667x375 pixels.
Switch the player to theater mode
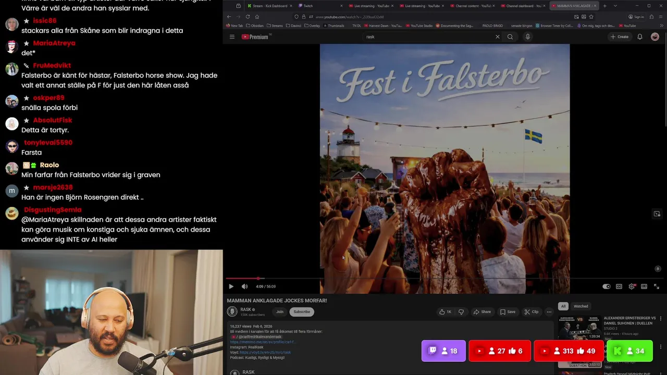(644, 286)
